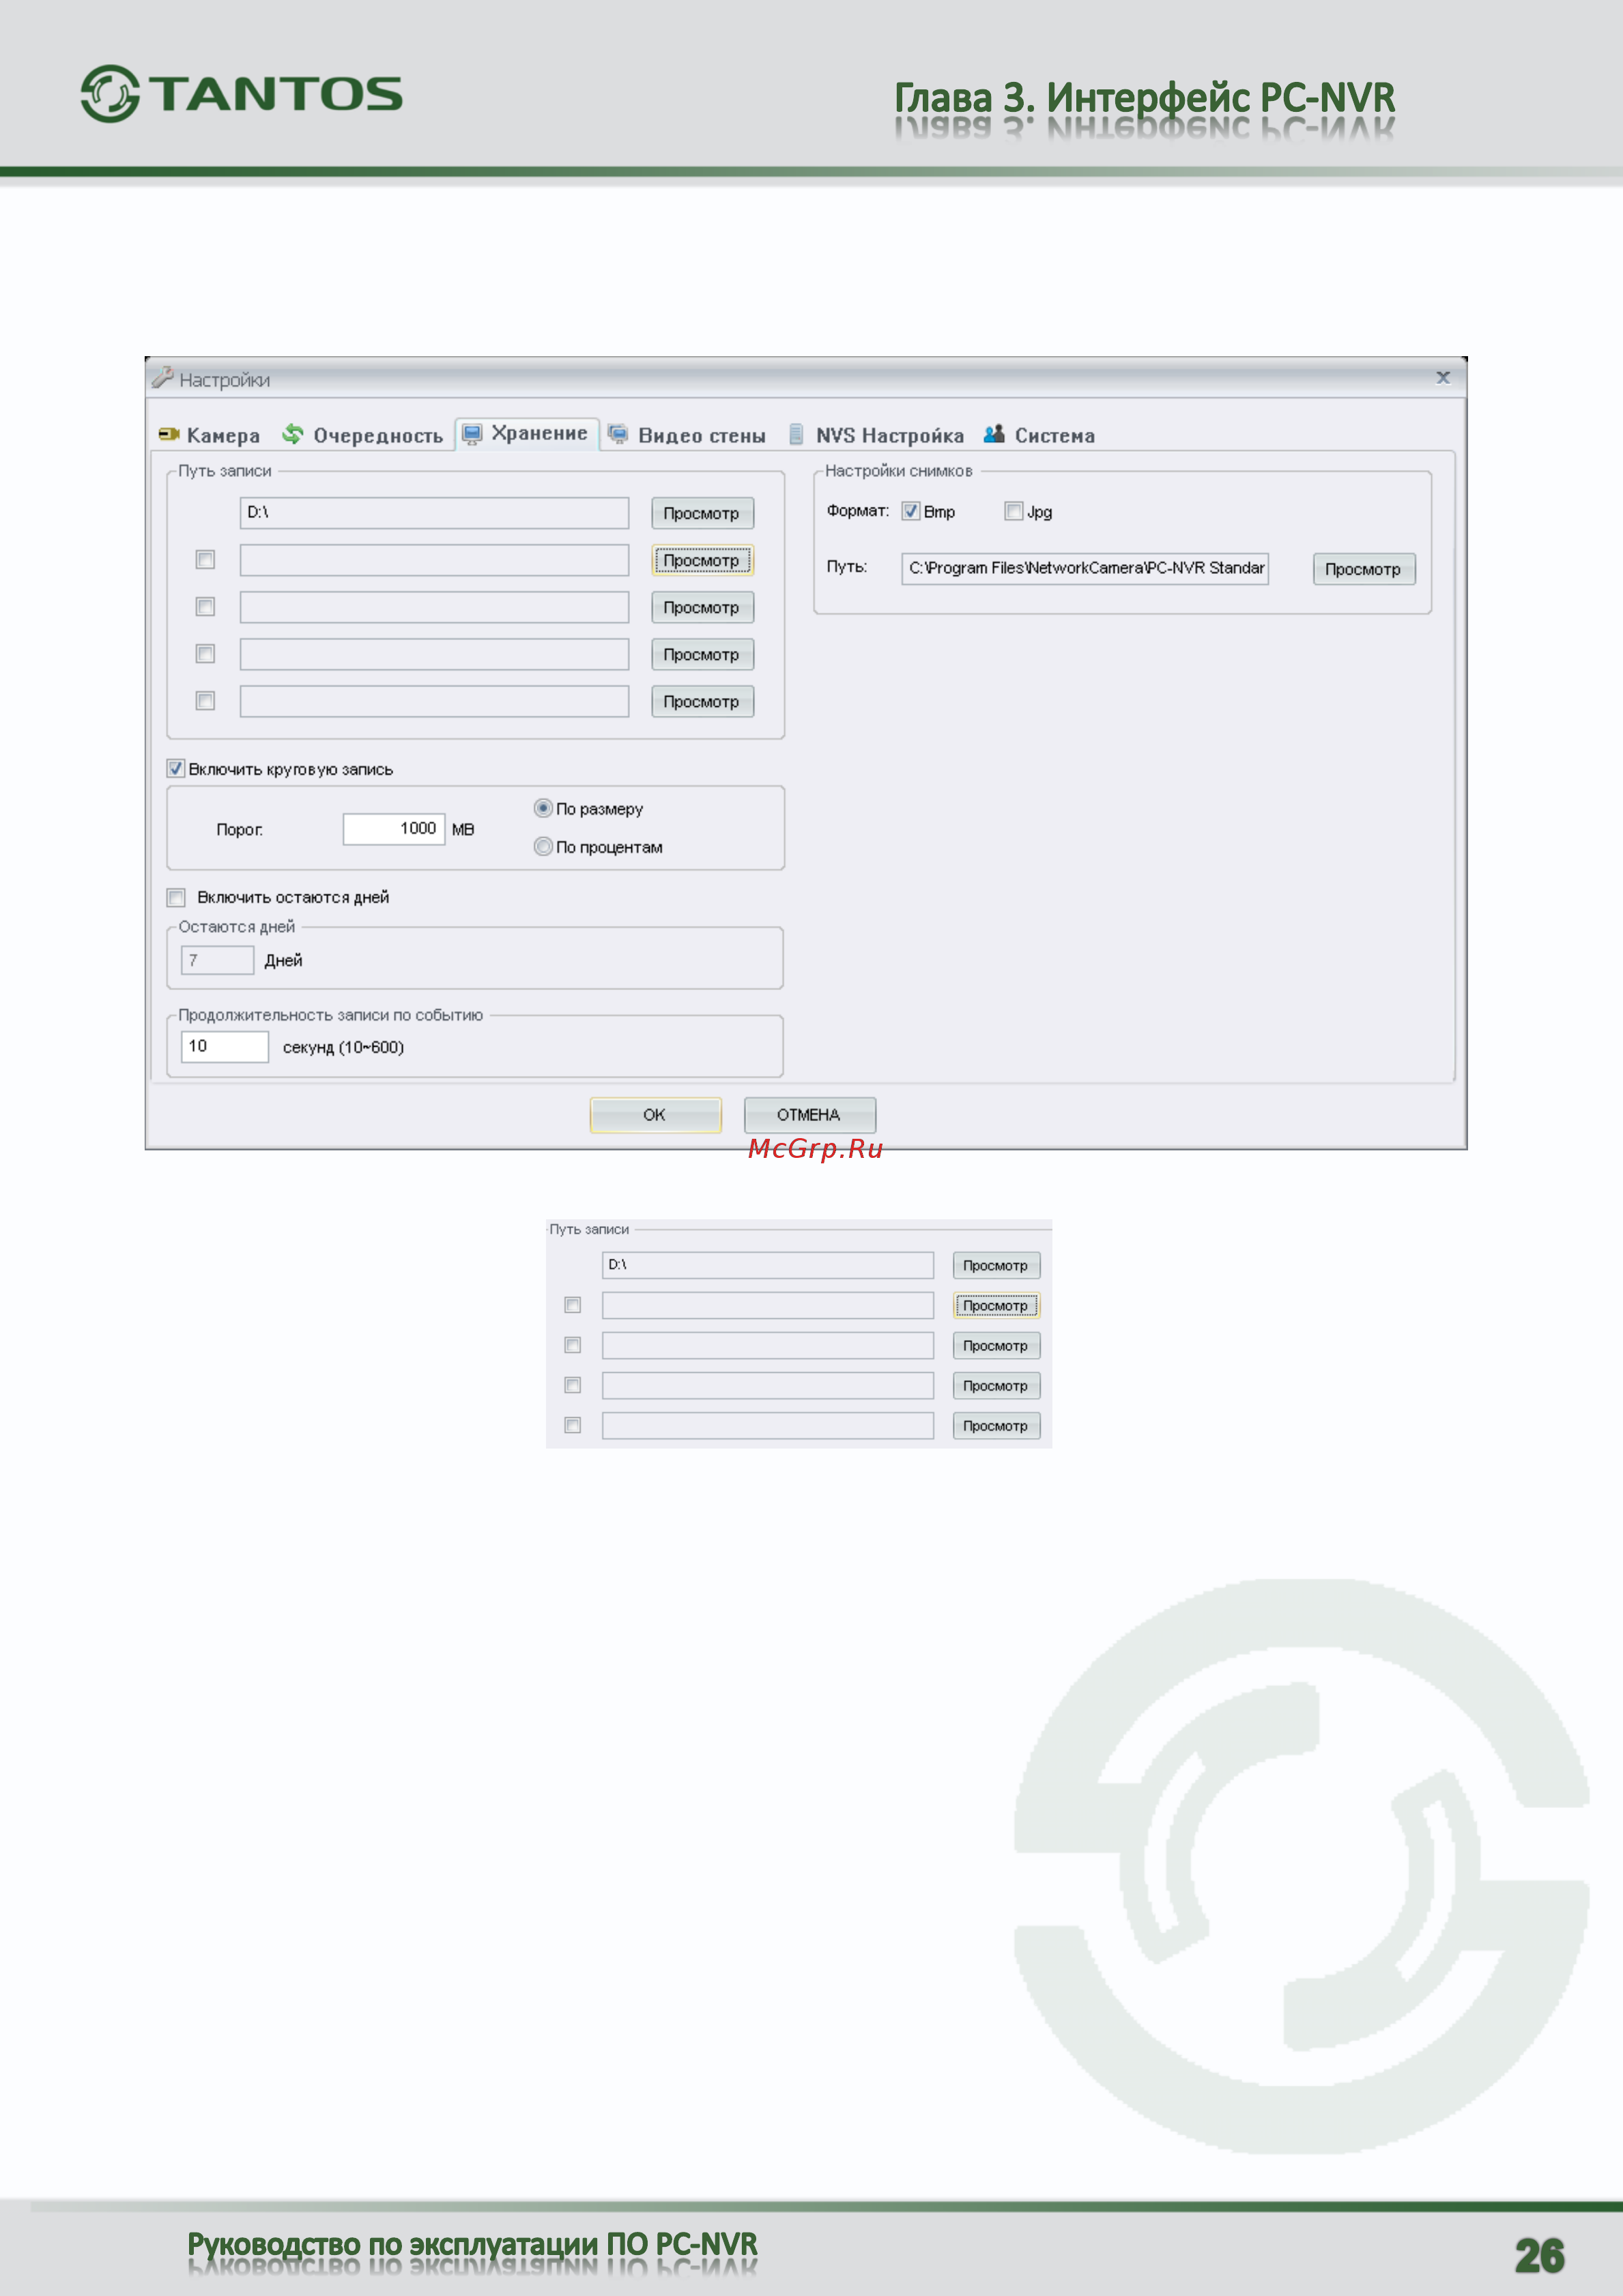Viewport: 1623px width, 2296px height.
Task: Click Просмотр for snapshot path
Action: [1364, 569]
